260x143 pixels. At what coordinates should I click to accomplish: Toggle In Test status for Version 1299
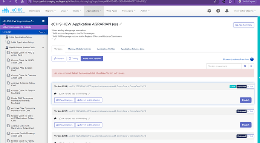250,86
